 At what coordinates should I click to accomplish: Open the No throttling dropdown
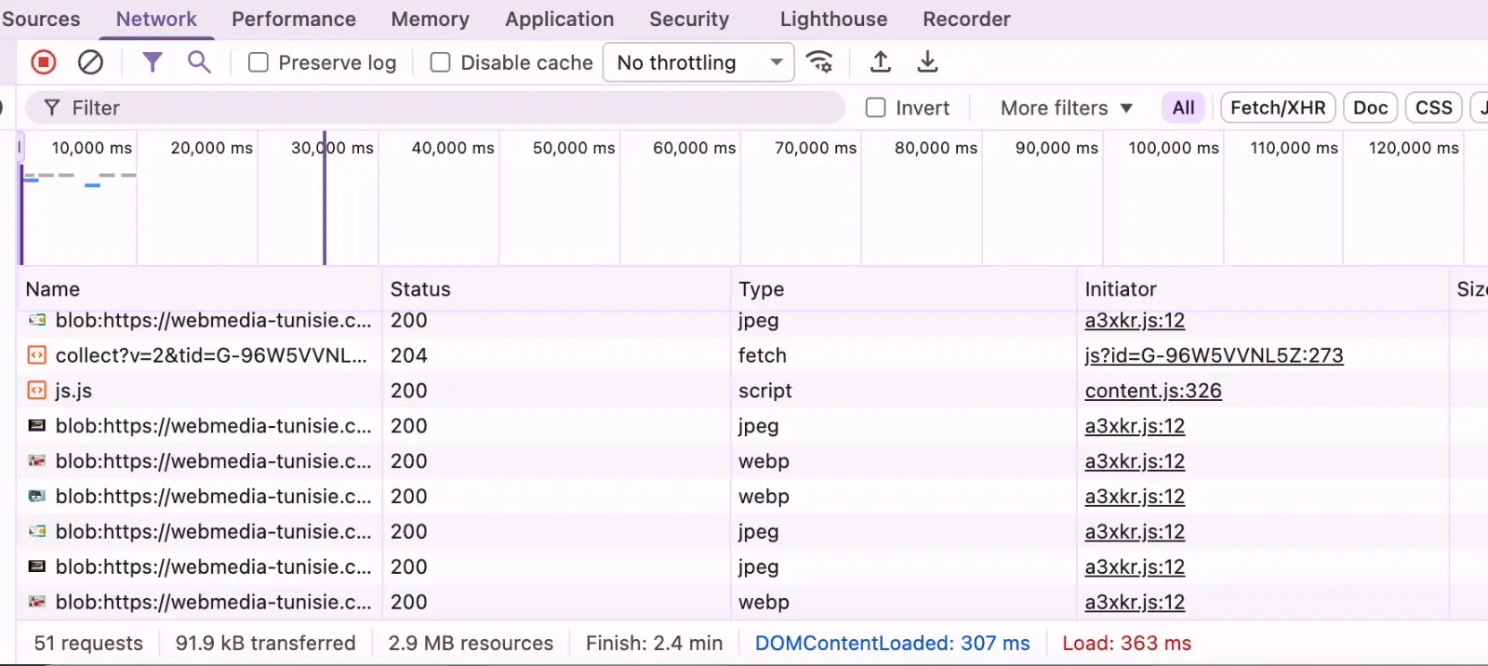(x=698, y=62)
